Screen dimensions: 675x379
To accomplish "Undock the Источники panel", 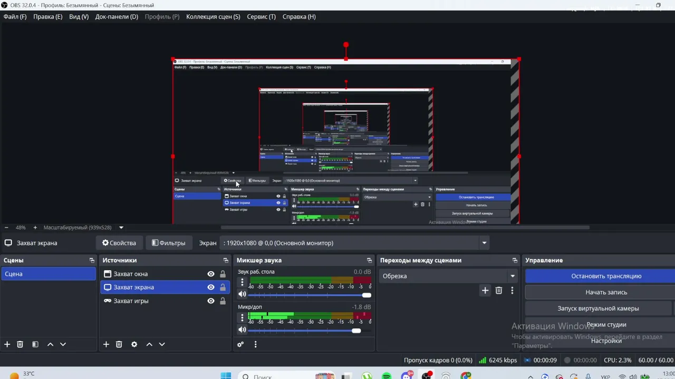I will (226, 261).
